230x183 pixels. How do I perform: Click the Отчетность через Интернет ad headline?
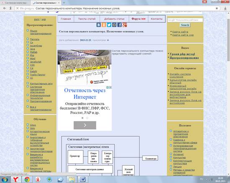85,94
